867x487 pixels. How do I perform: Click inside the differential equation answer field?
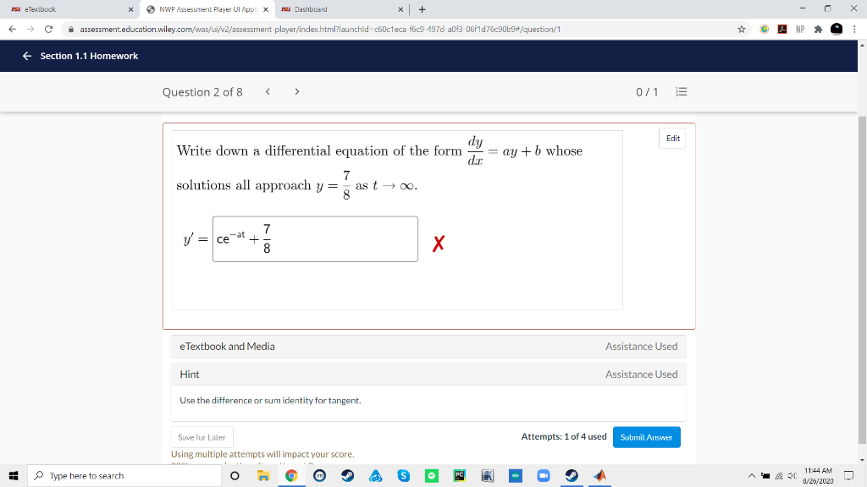[313, 238]
